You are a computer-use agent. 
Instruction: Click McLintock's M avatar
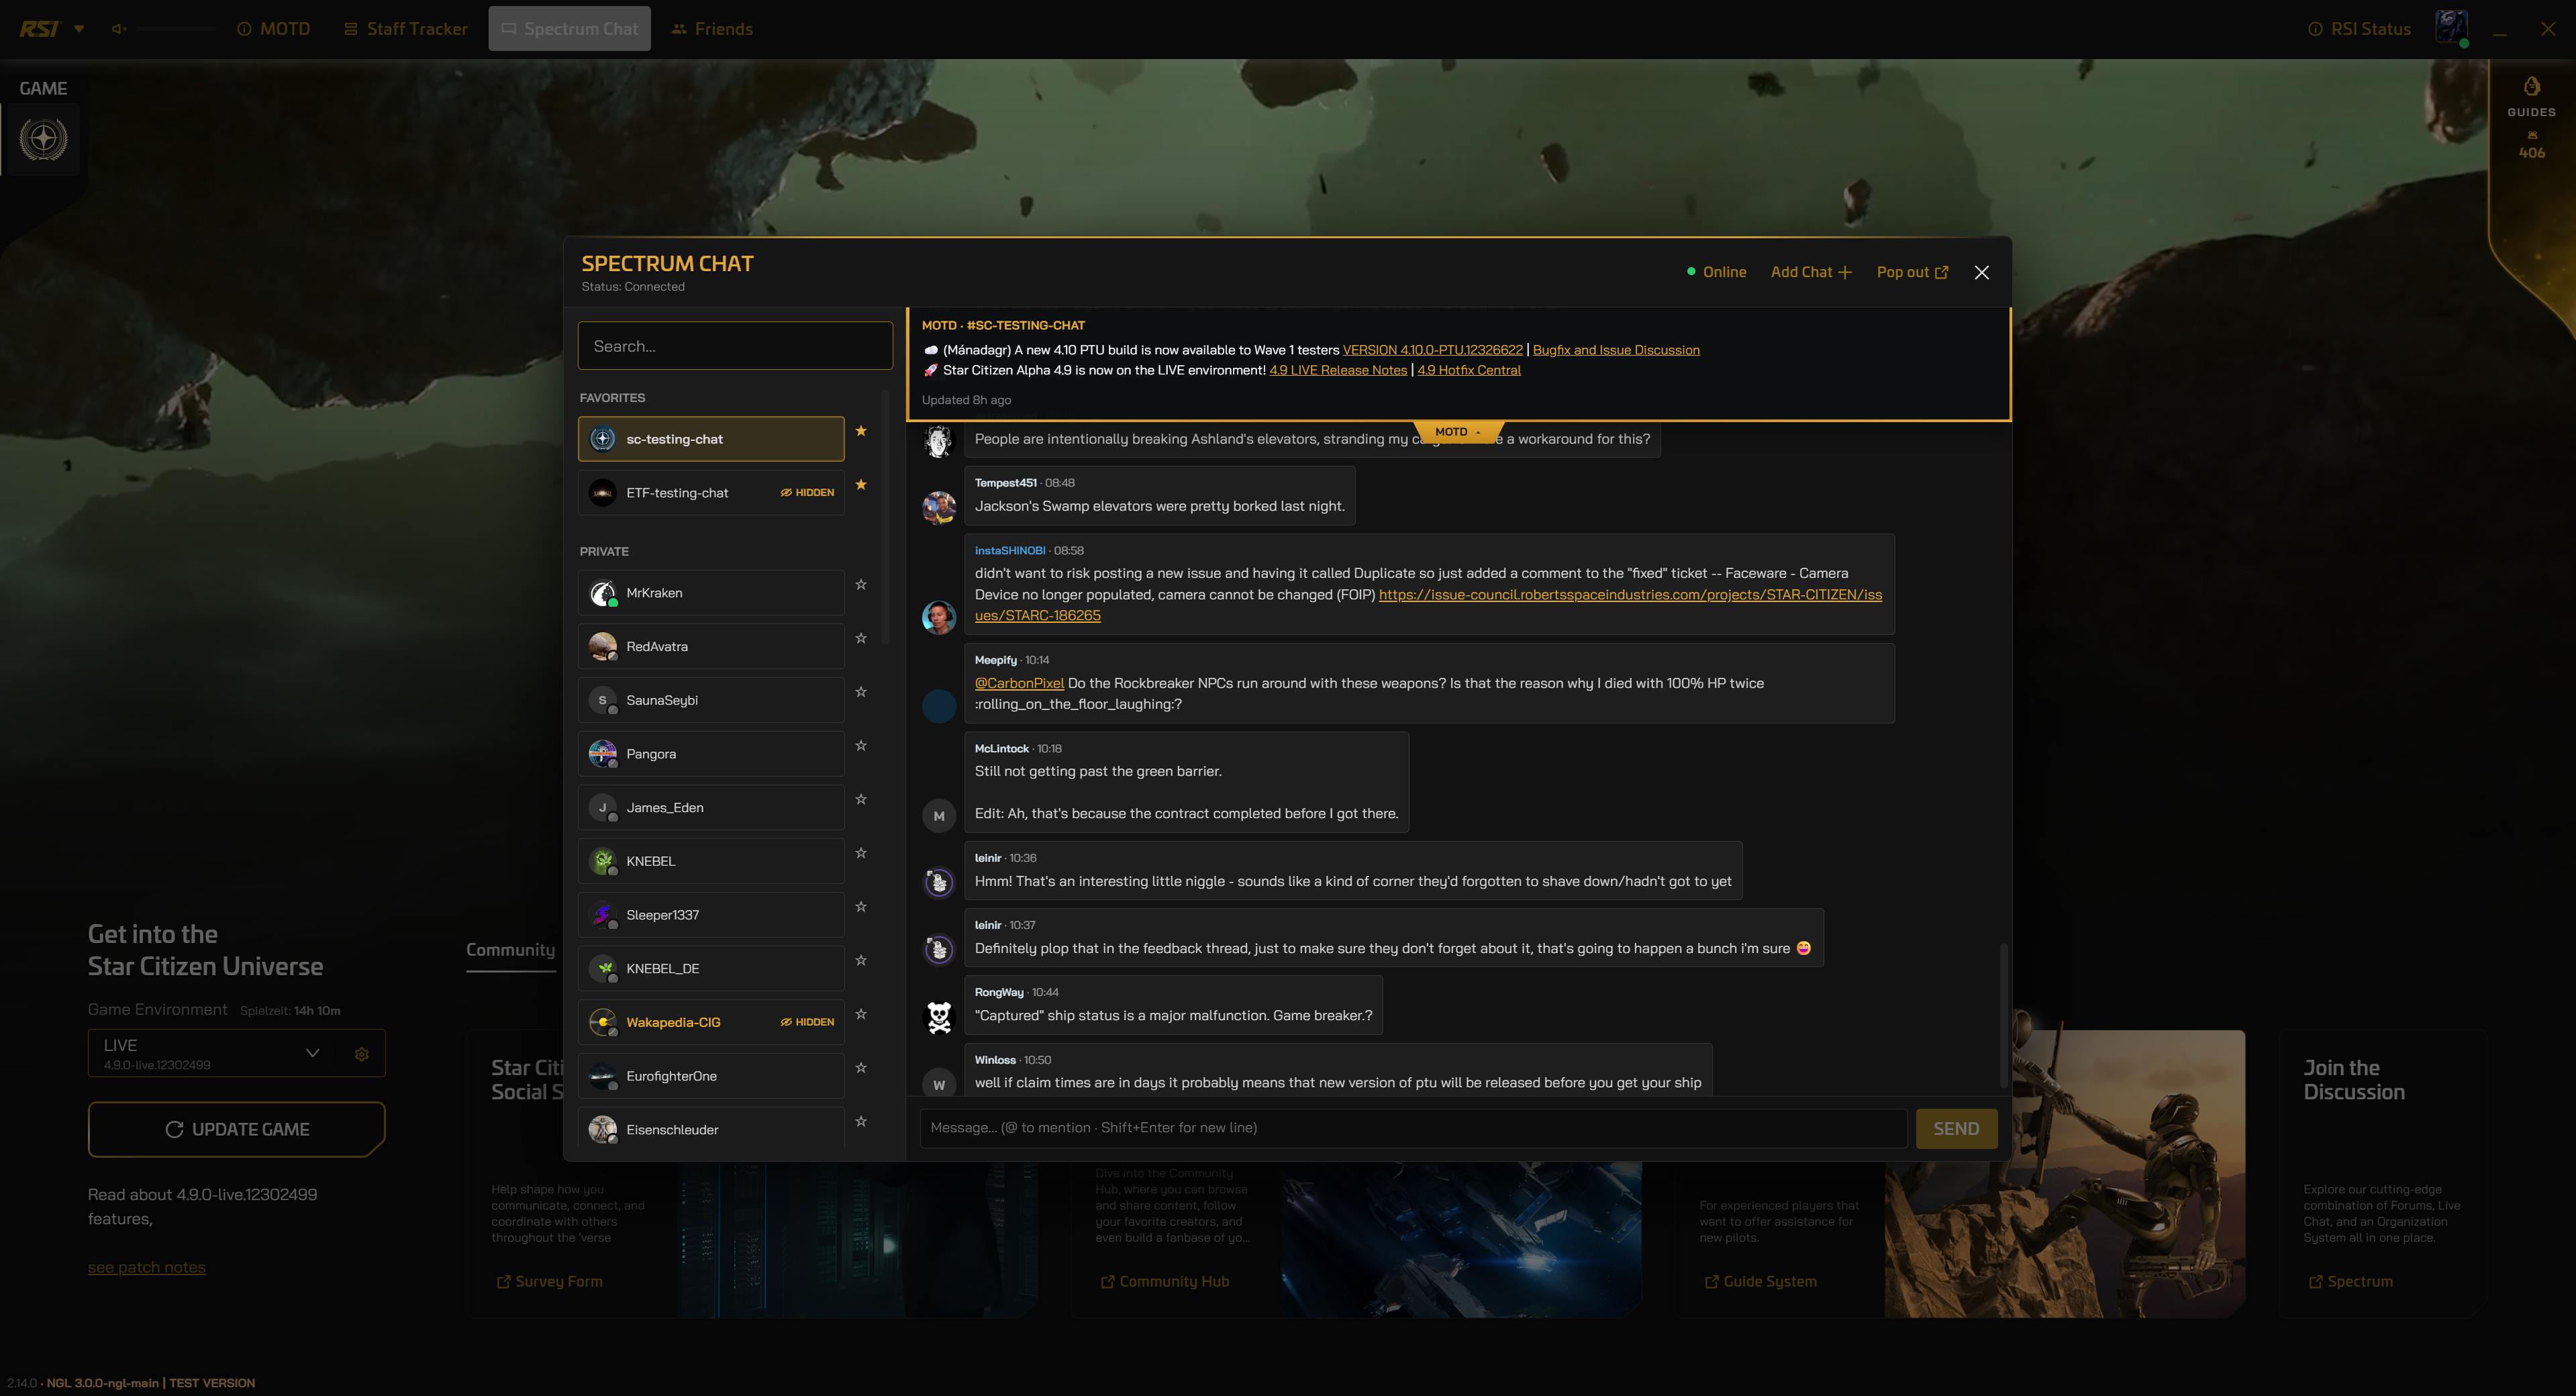click(x=938, y=816)
